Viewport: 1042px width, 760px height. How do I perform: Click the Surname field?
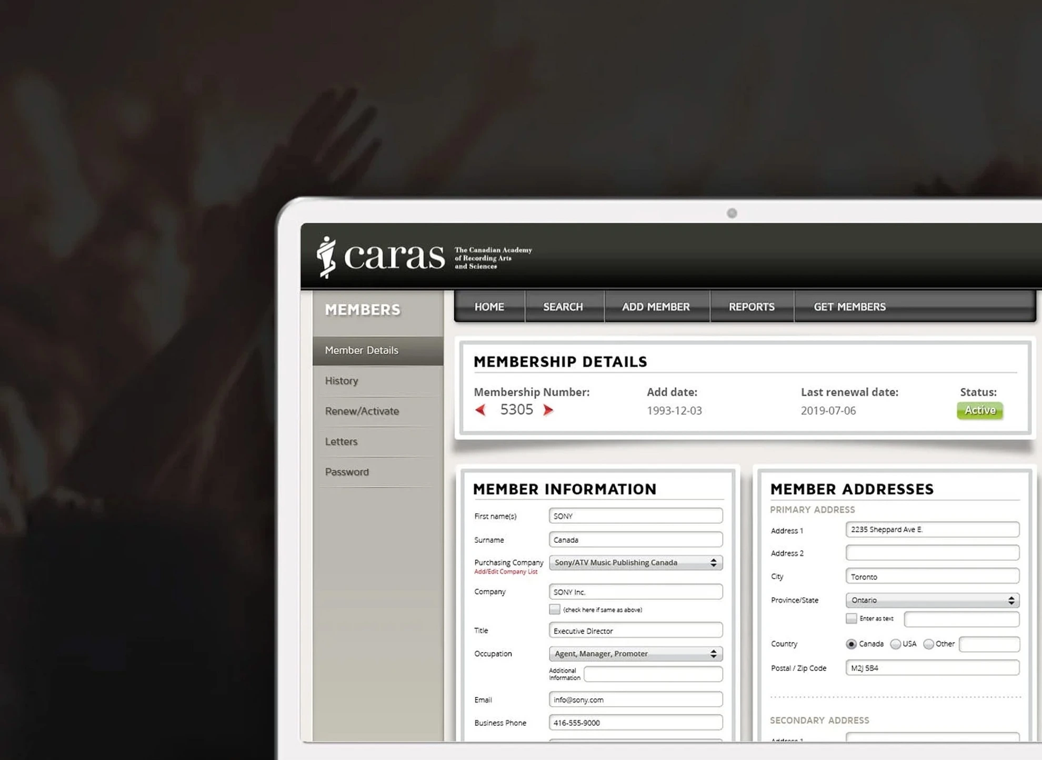coord(636,540)
